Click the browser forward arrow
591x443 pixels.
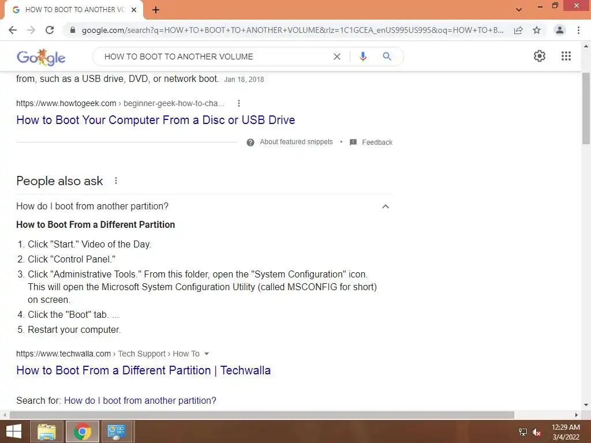pyautogui.click(x=31, y=30)
